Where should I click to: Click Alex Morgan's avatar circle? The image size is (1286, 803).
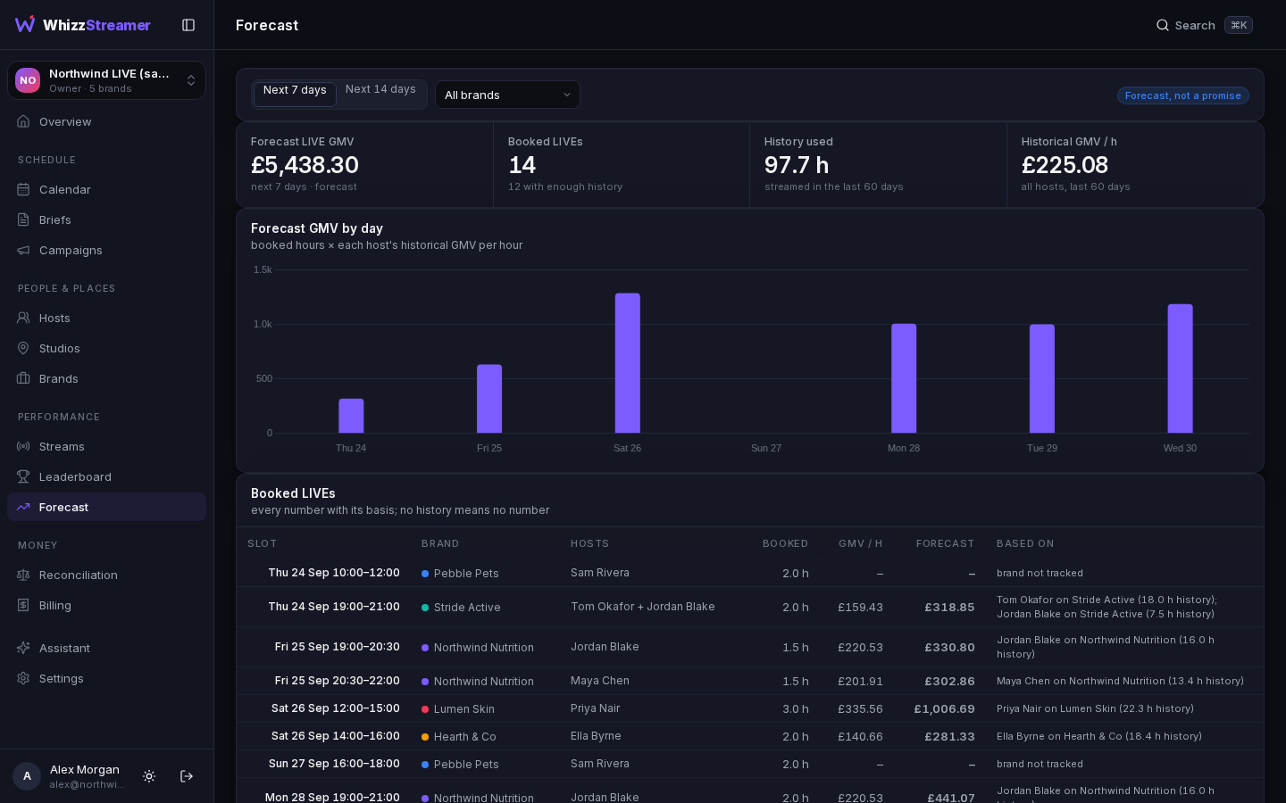[27, 776]
